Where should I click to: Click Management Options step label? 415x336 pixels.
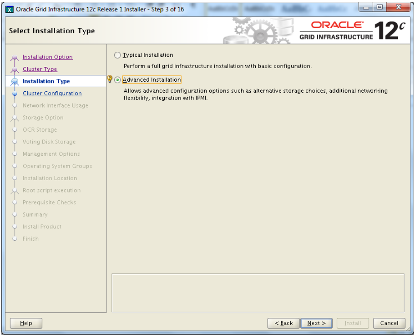51,154
